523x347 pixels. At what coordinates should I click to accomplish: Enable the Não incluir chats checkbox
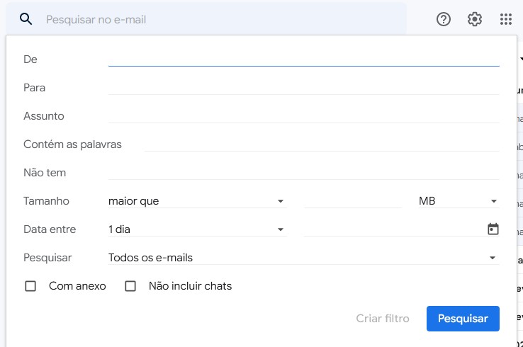tap(130, 286)
